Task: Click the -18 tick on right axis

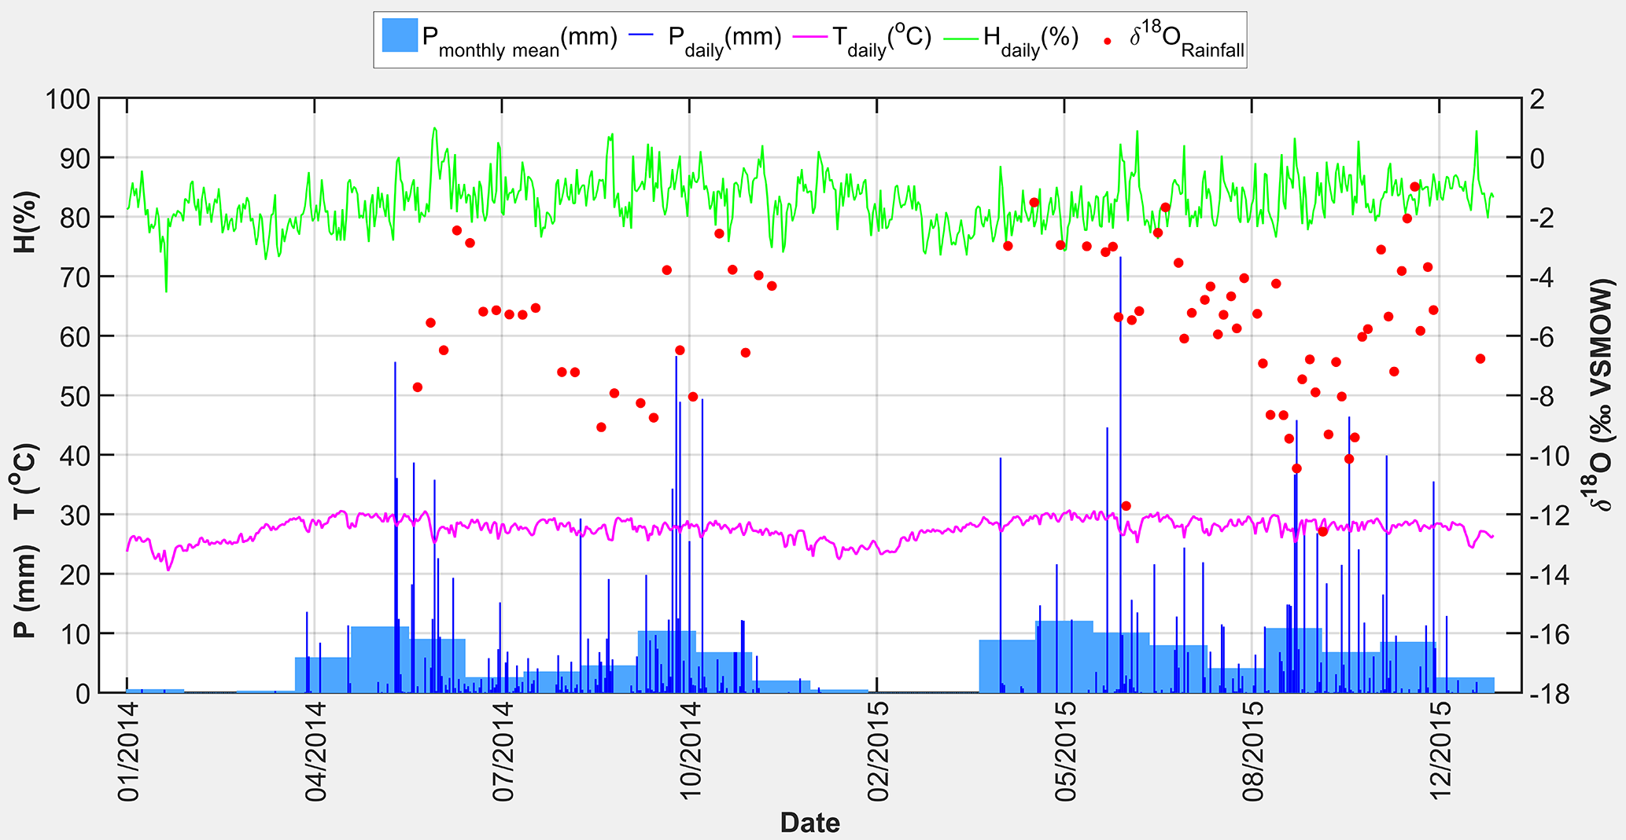Action: coord(1547,694)
